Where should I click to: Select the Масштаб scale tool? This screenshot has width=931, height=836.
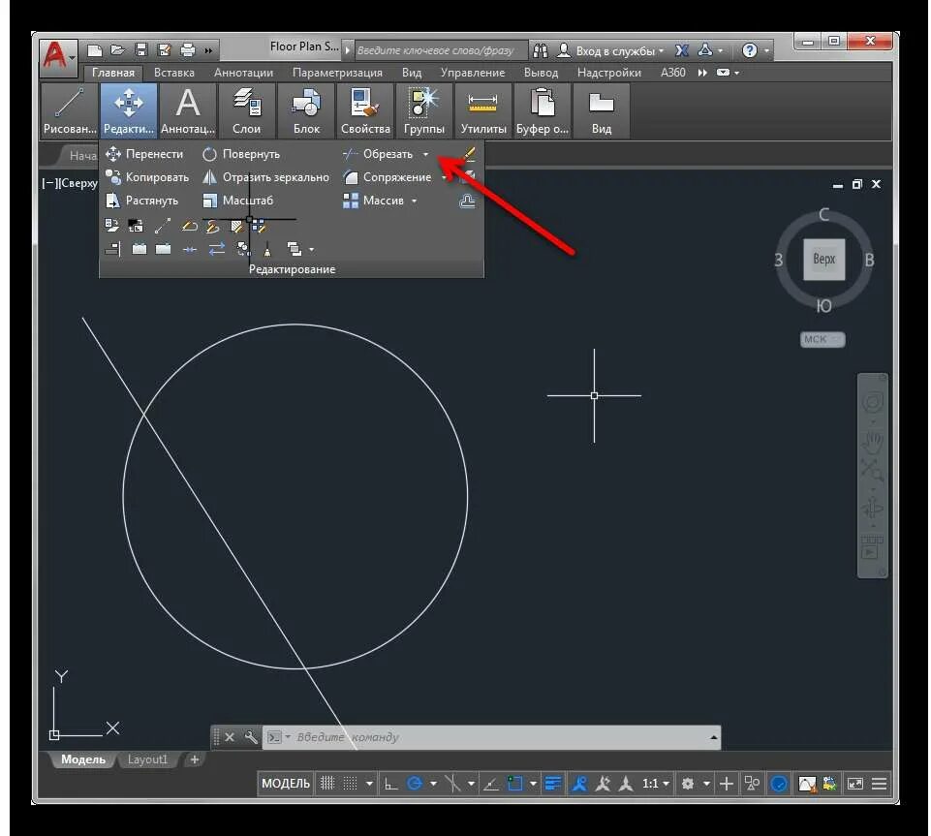pyautogui.click(x=237, y=201)
